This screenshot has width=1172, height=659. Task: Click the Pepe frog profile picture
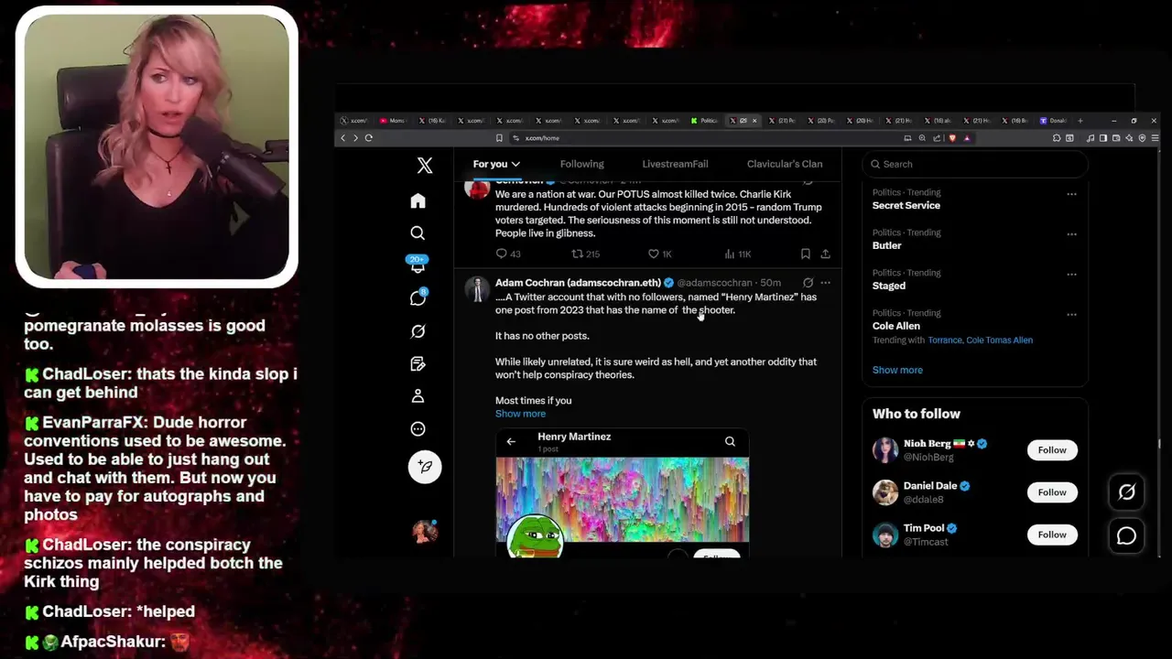pos(535,536)
